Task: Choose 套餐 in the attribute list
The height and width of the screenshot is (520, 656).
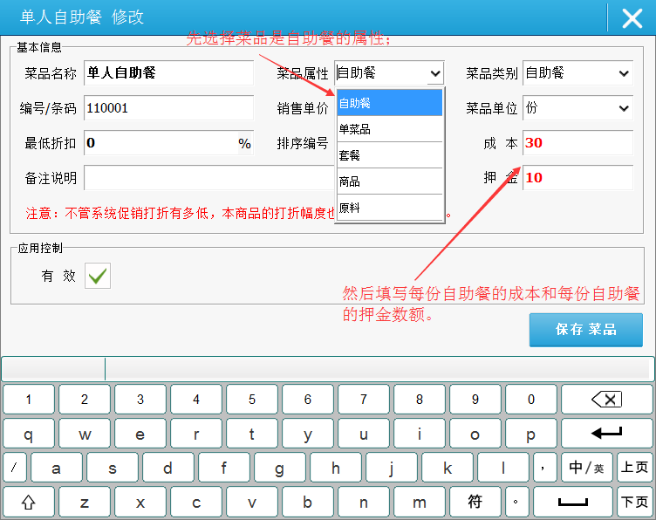Action: tap(389, 155)
